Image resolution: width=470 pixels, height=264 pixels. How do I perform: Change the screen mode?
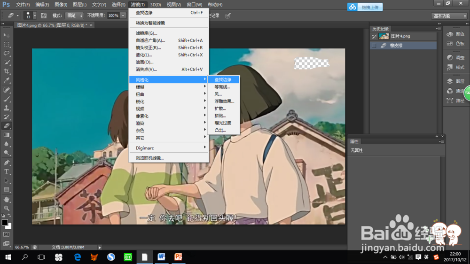[x=6, y=244]
